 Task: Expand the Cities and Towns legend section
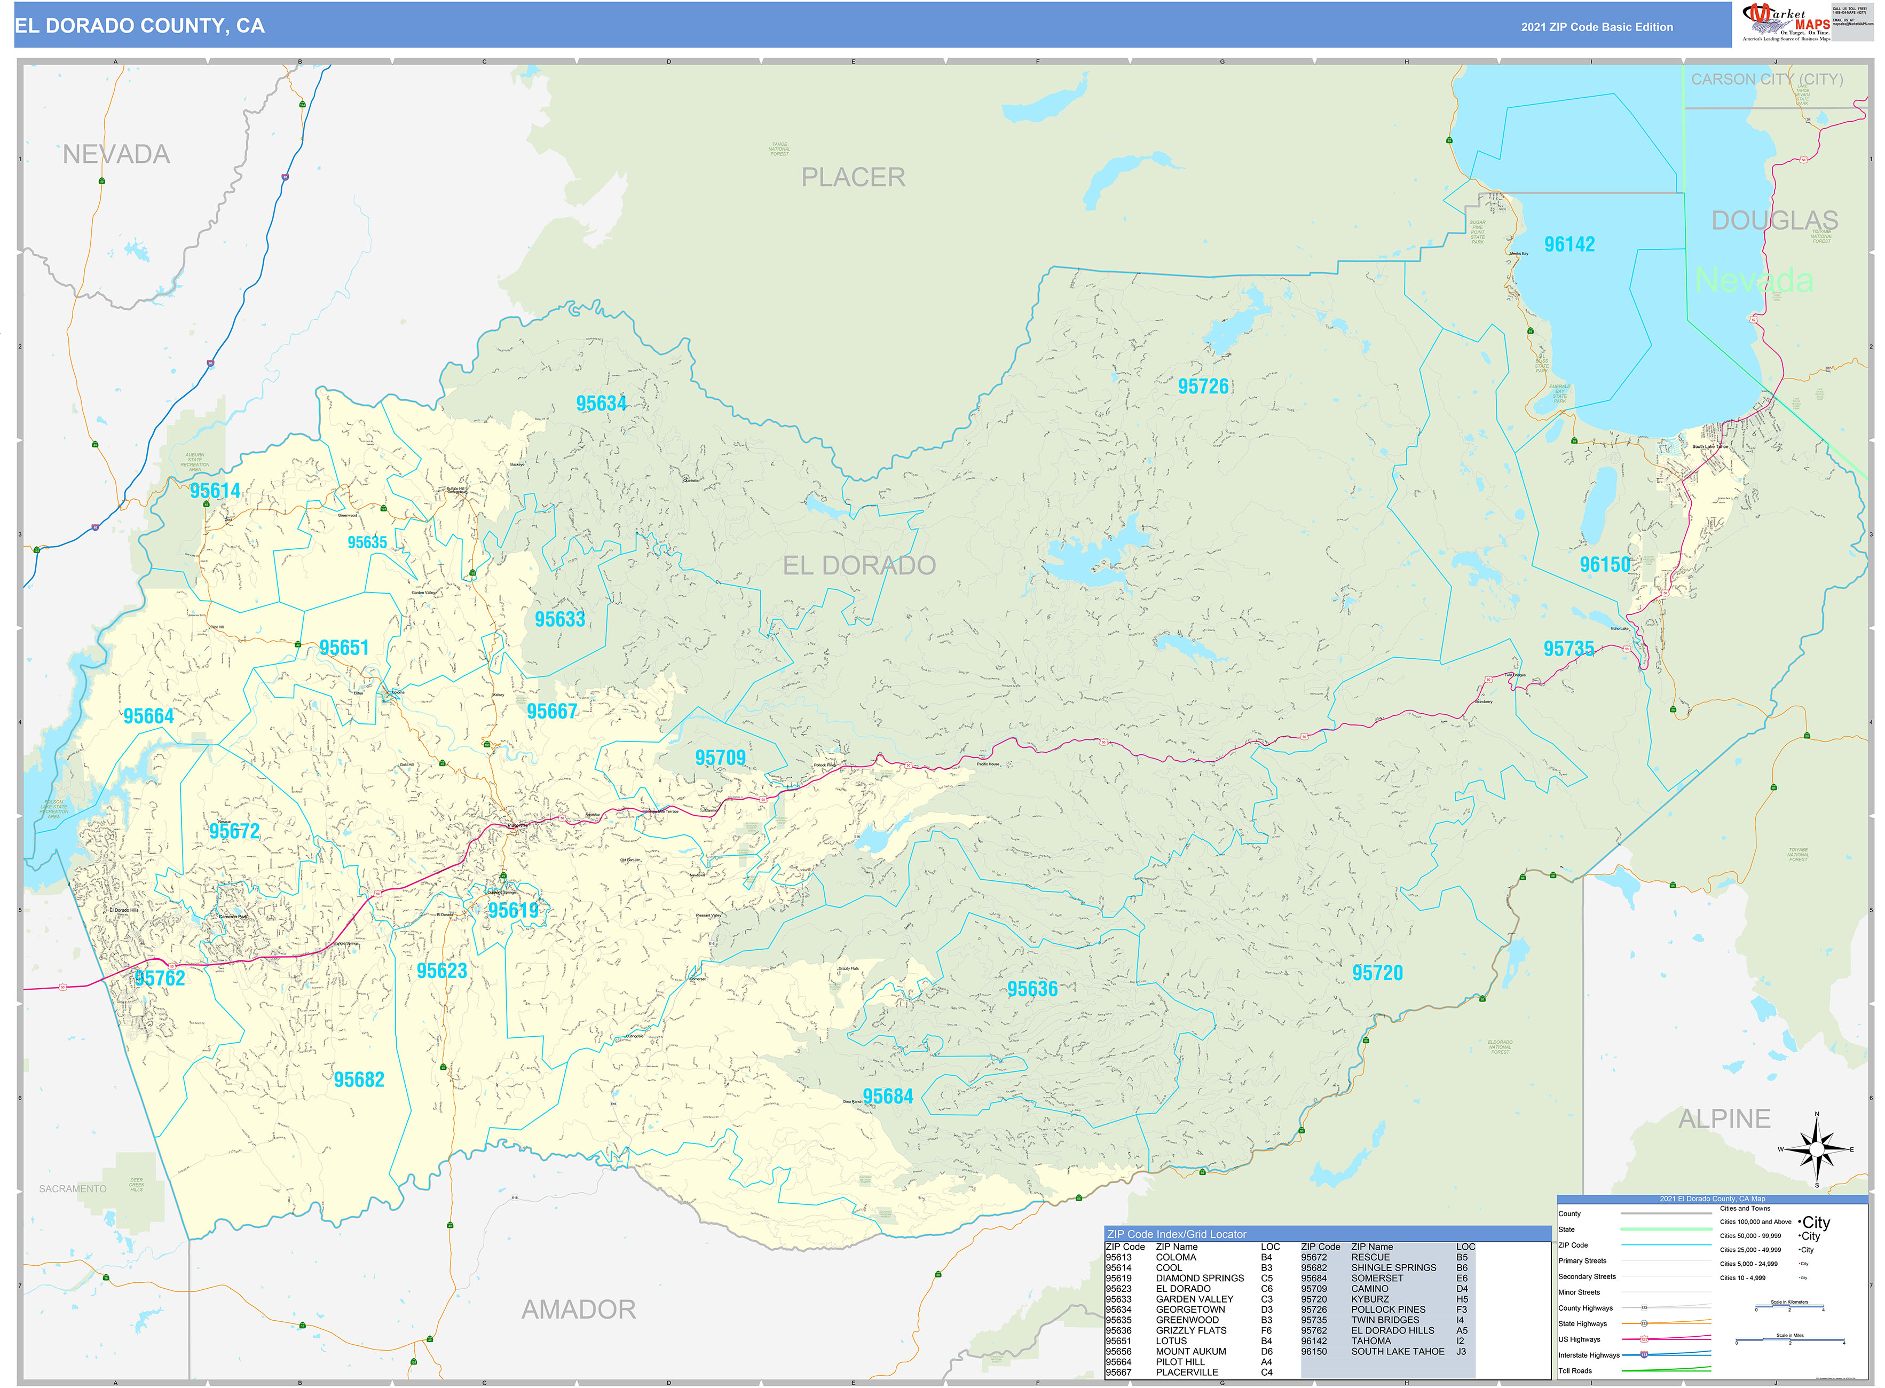point(1745,1209)
